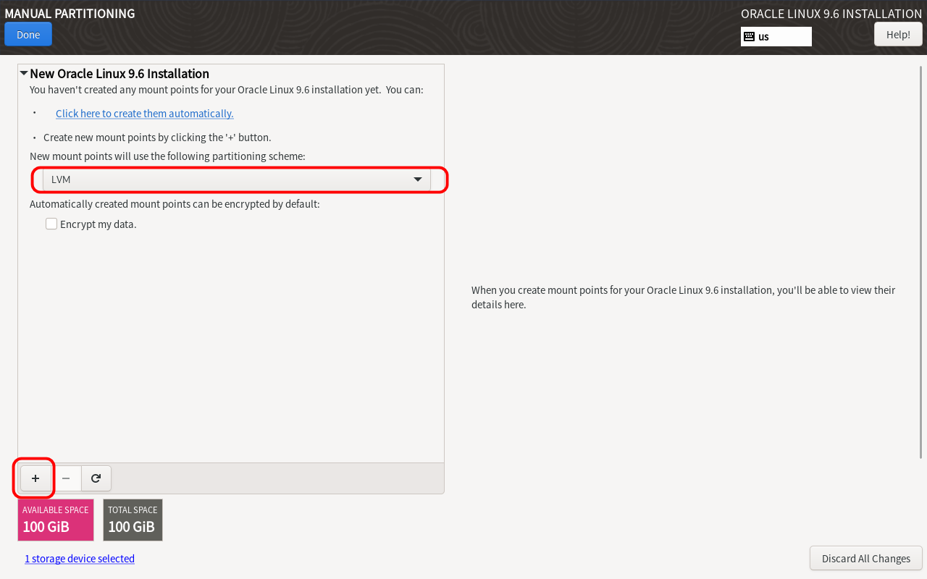Click the arrow on the LVM combo box
The height and width of the screenshot is (579, 927).
coord(418,179)
